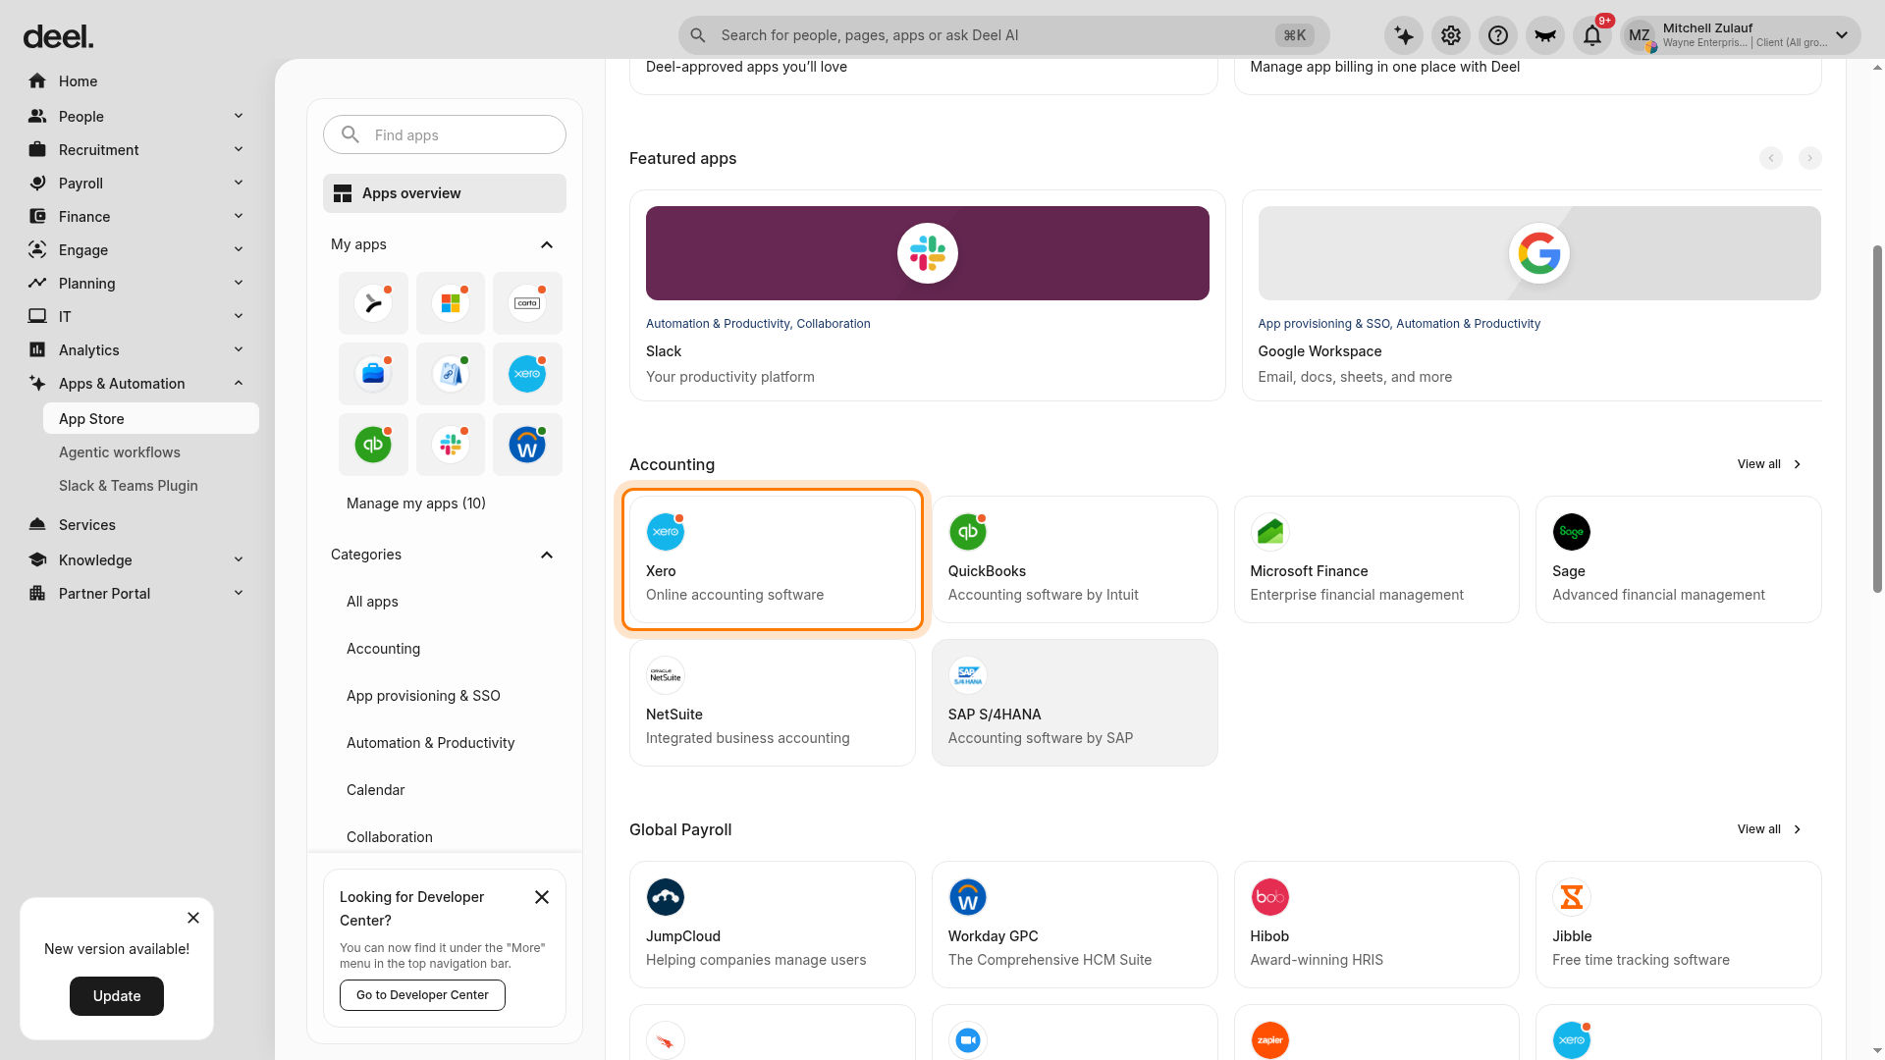Select Apps overview
Image resolution: width=1885 pixels, height=1060 pixels.
click(x=445, y=193)
